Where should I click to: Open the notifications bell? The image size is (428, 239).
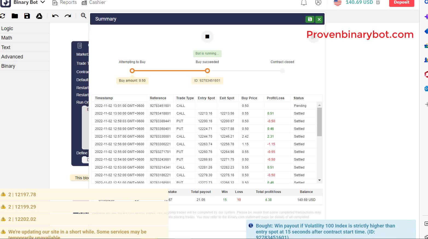point(303,2)
